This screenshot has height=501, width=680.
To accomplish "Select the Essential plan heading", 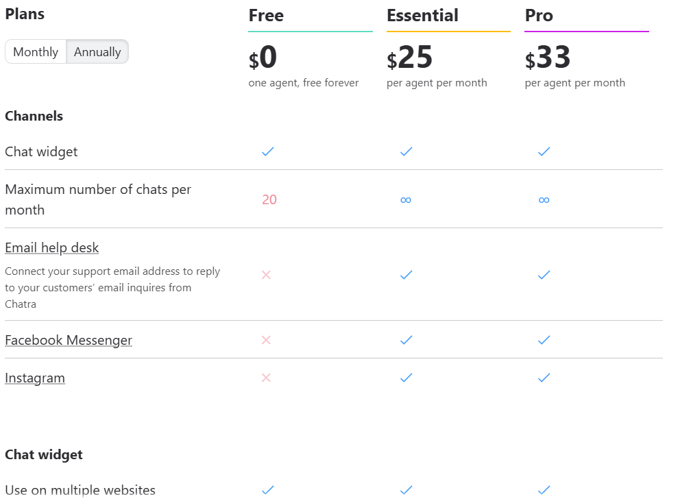I will (x=422, y=16).
